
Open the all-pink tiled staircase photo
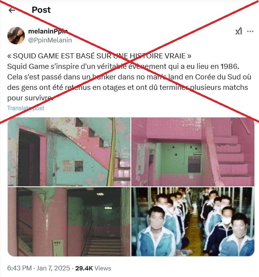pyautogui.click(x=193, y=152)
